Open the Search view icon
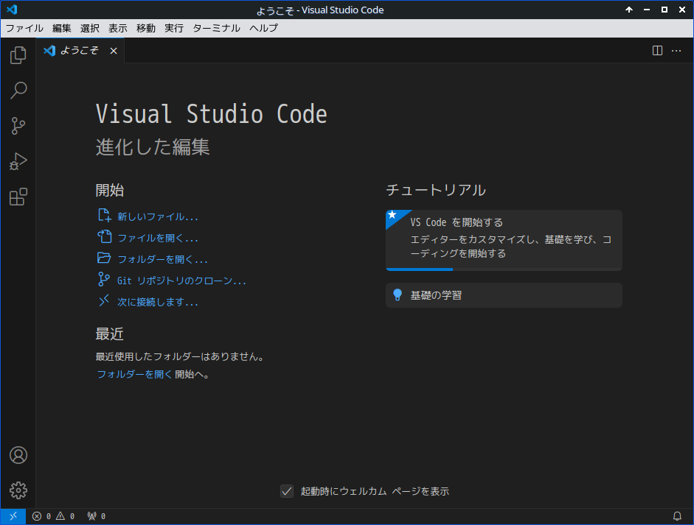Viewport: 694px width, 525px height. [18, 91]
